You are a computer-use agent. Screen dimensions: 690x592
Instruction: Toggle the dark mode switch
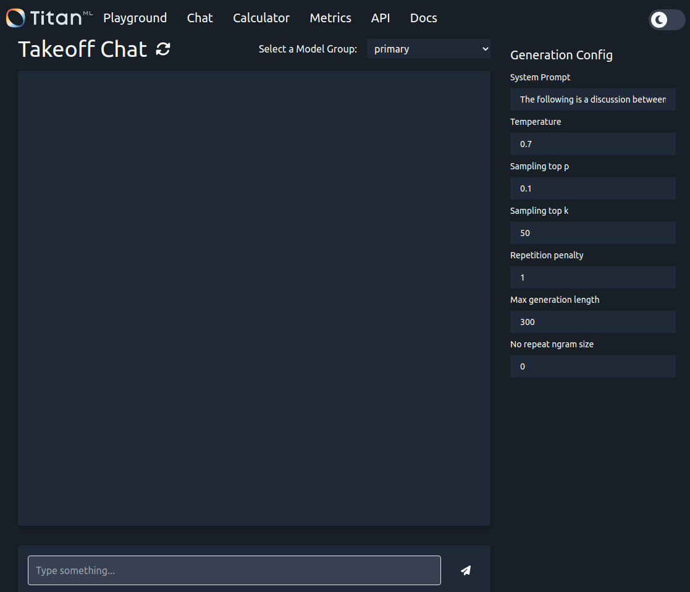[666, 20]
